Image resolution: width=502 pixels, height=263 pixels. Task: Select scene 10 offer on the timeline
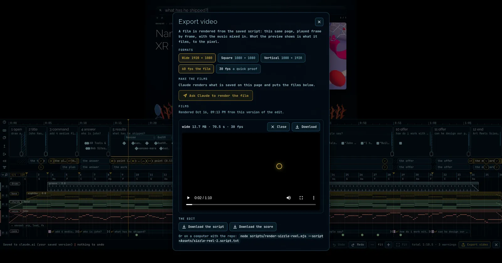pyautogui.click(x=412, y=141)
